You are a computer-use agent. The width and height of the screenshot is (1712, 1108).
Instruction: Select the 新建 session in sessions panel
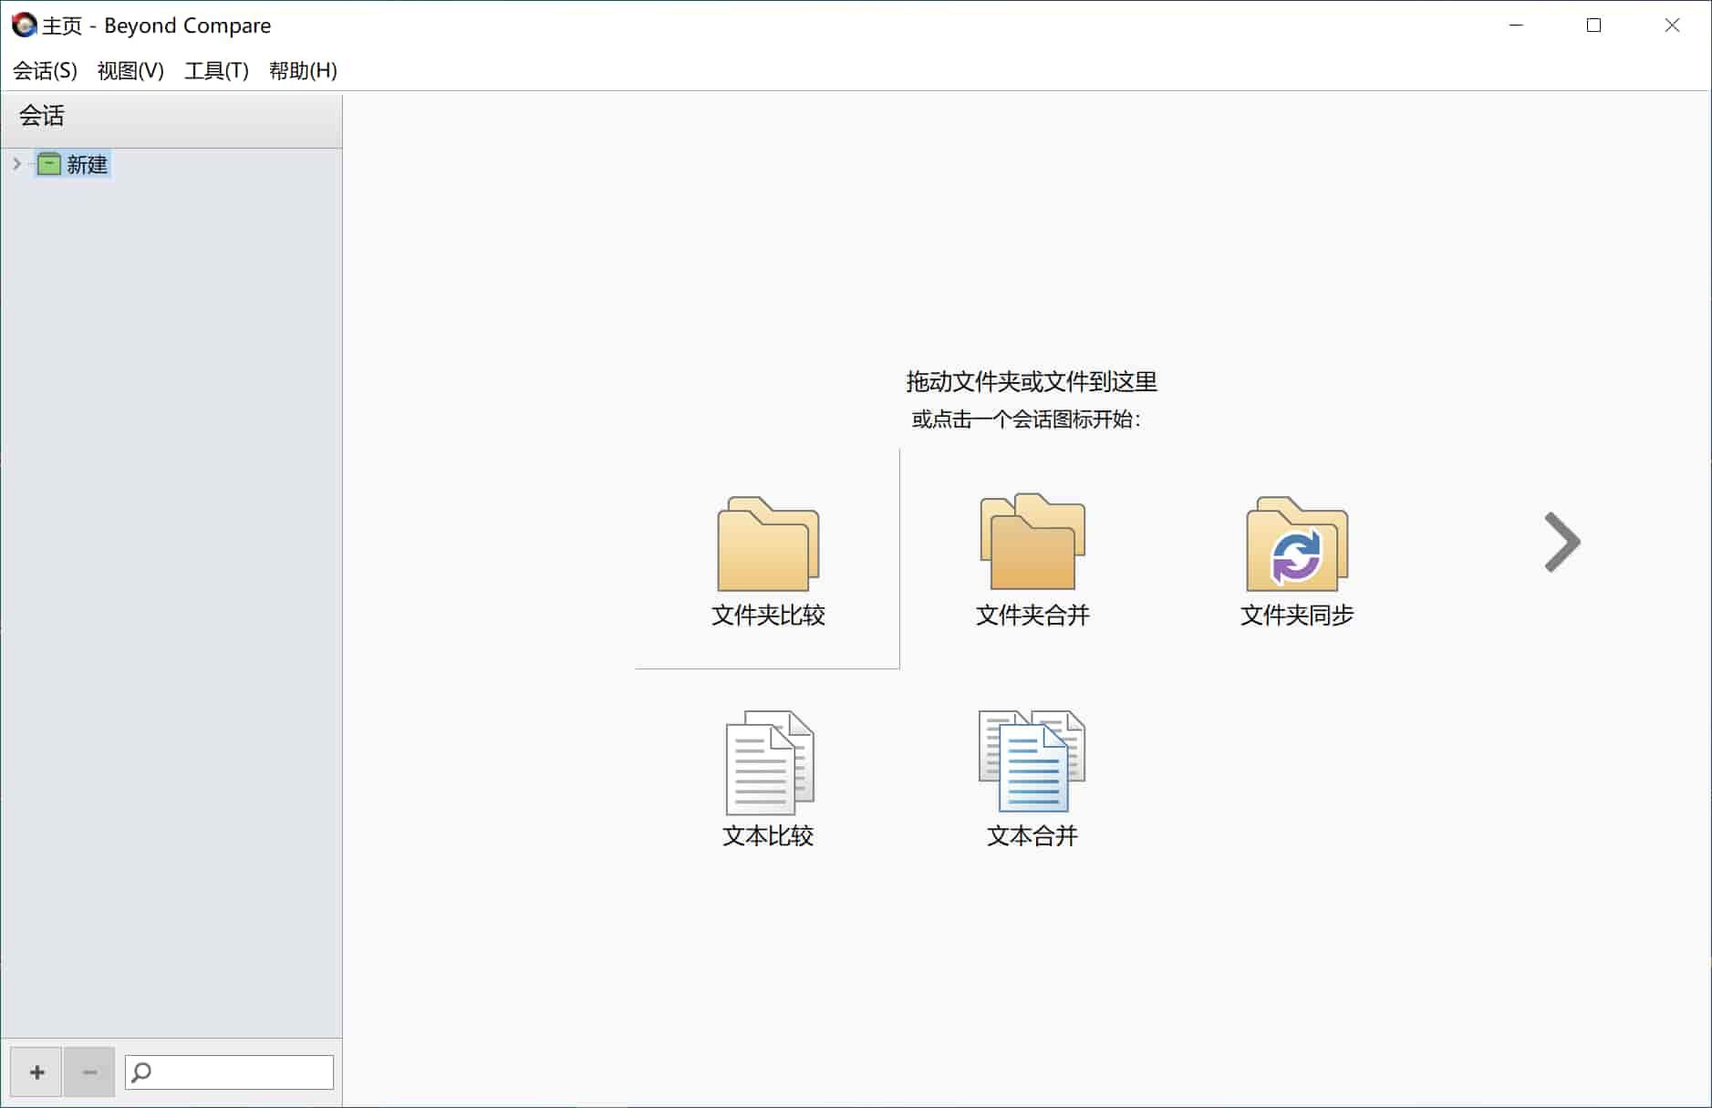click(87, 164)
